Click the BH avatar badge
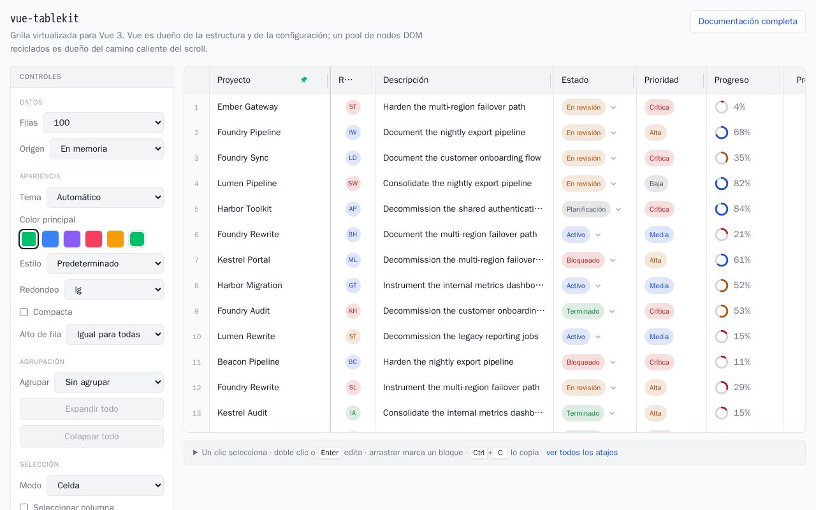The height and width of the screenshot is (510, 816). (x=353, y=235)
